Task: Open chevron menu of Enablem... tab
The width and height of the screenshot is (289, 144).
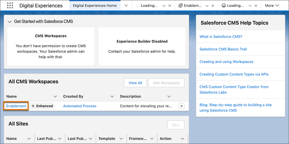Action: [x=207, y=6]
